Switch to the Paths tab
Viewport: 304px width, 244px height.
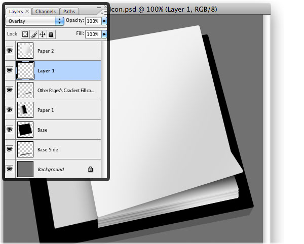click(x=69, y=12)
